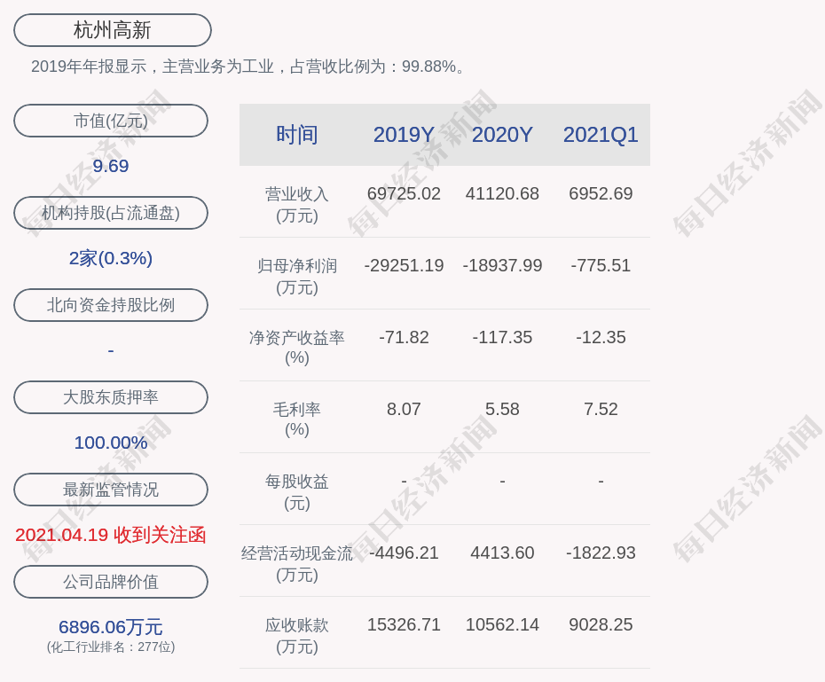The width and height of the screenshot is (825, 682).
Task: Select the 2家(0.3%) institutional holding value
Action: 111,258
